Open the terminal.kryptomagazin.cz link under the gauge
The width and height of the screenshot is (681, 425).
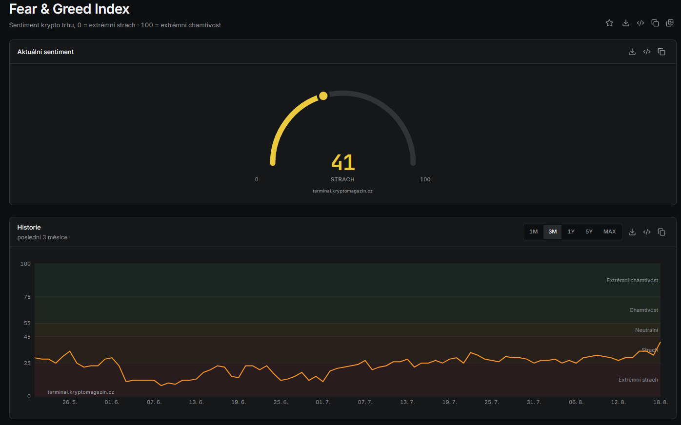click(342, 191)
